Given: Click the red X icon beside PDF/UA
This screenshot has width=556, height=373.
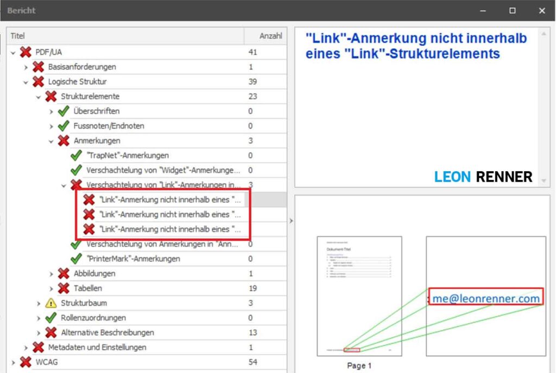Looking at the screenshot, I should click(26, 52).
